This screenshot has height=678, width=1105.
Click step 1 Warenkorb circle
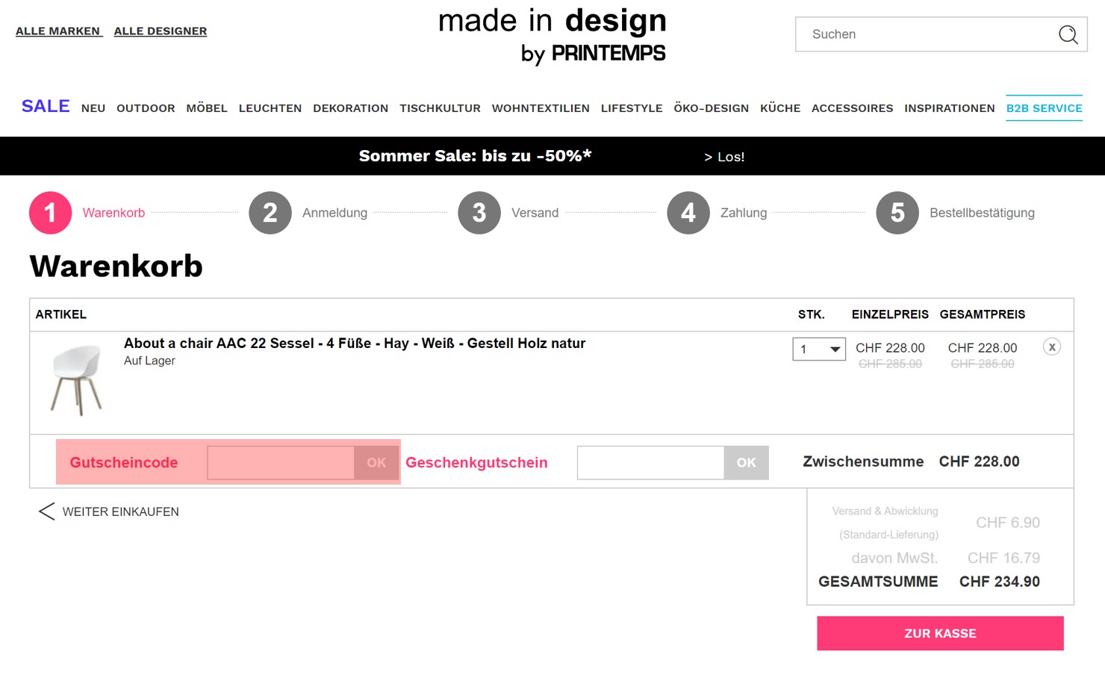[x=50, y=213]
